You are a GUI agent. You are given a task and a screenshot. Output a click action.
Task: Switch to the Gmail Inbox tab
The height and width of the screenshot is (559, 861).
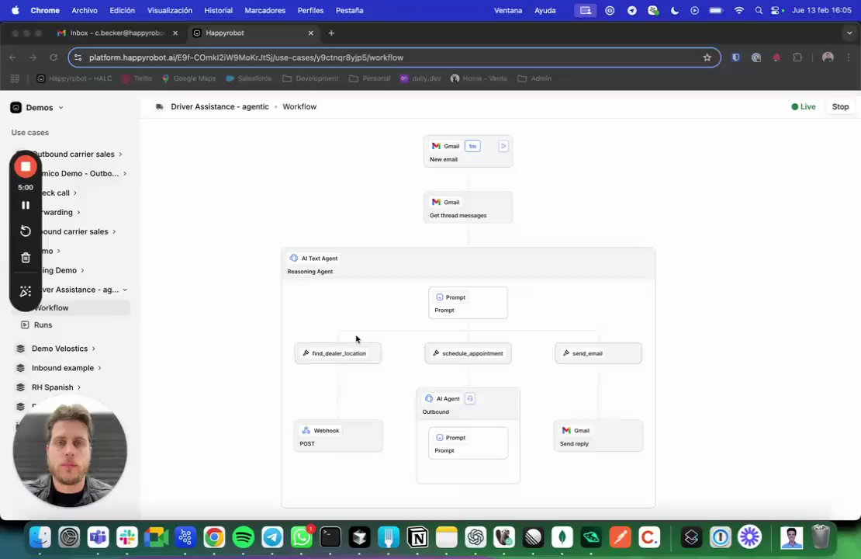pyautogui.click(x=117, y=33)
